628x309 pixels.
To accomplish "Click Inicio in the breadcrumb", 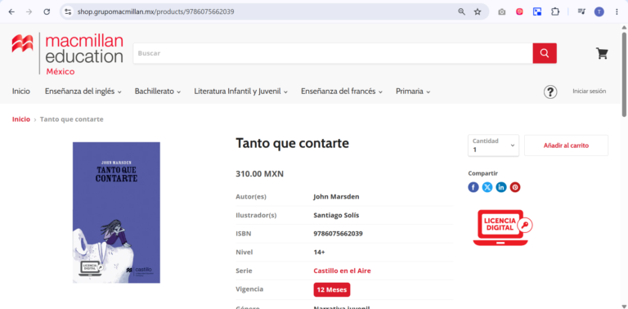I will tap(20, 119).
